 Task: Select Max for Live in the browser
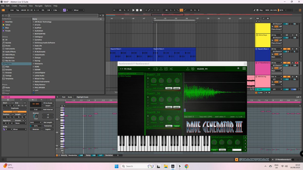click(x=10, y=61)
